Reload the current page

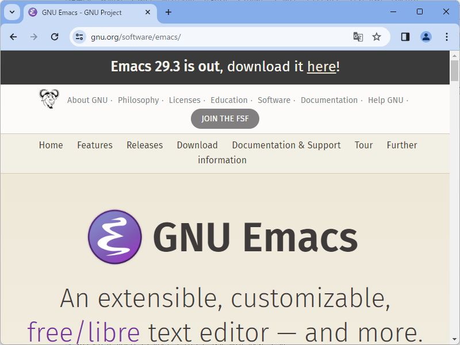(x=55, y=36)
